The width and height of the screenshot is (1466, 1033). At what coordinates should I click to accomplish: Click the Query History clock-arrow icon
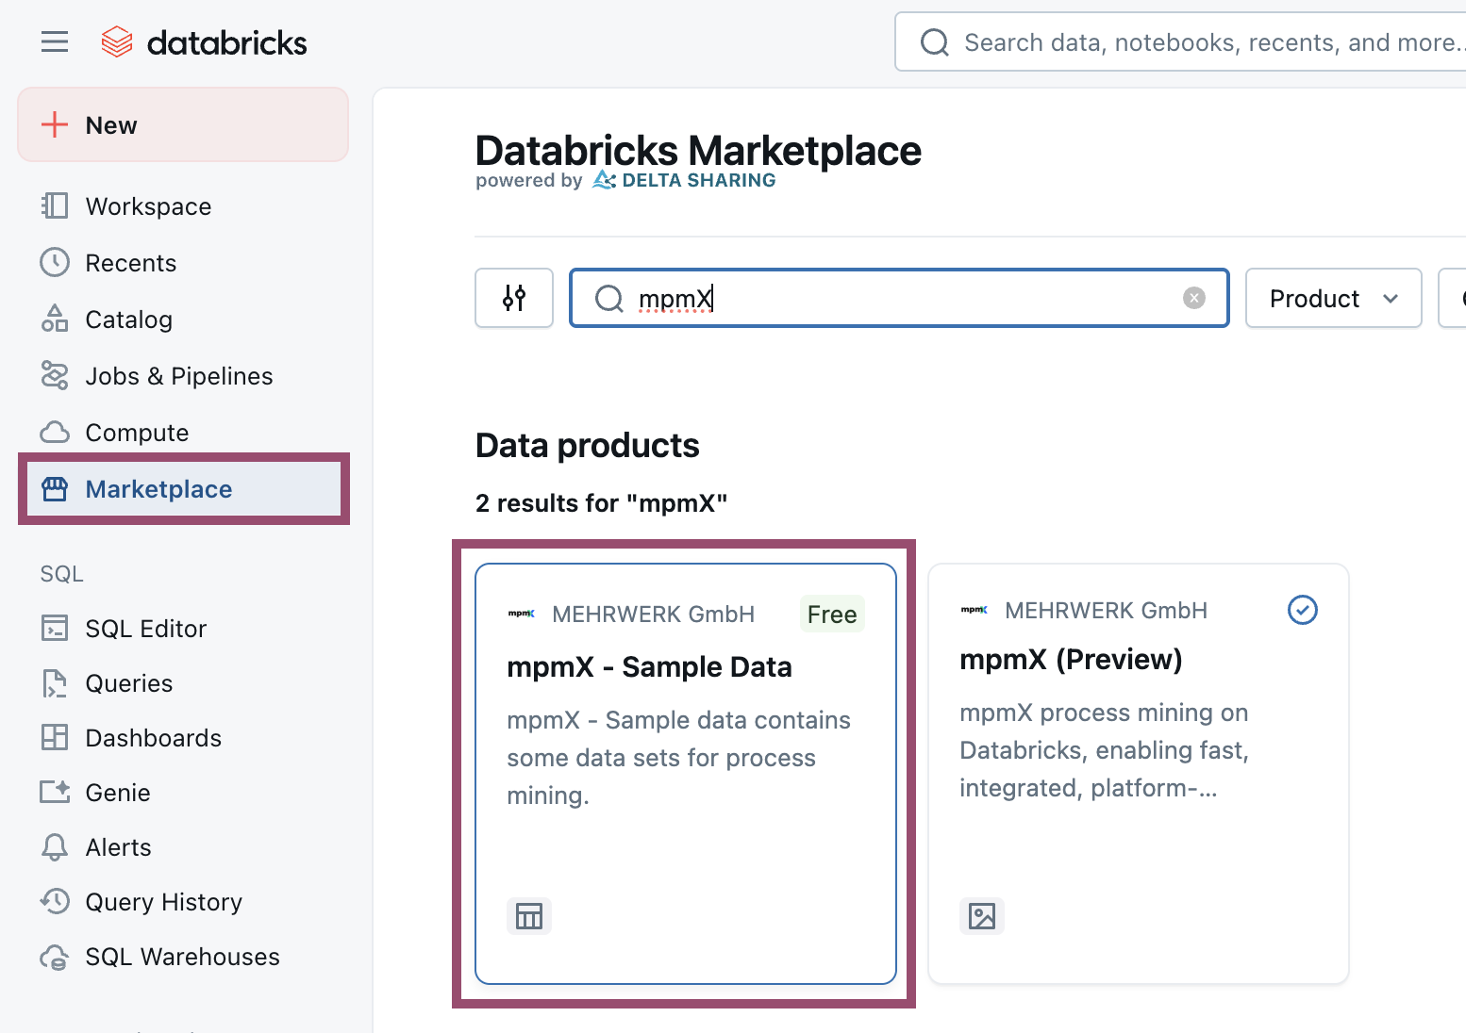(x=55, y=901)
